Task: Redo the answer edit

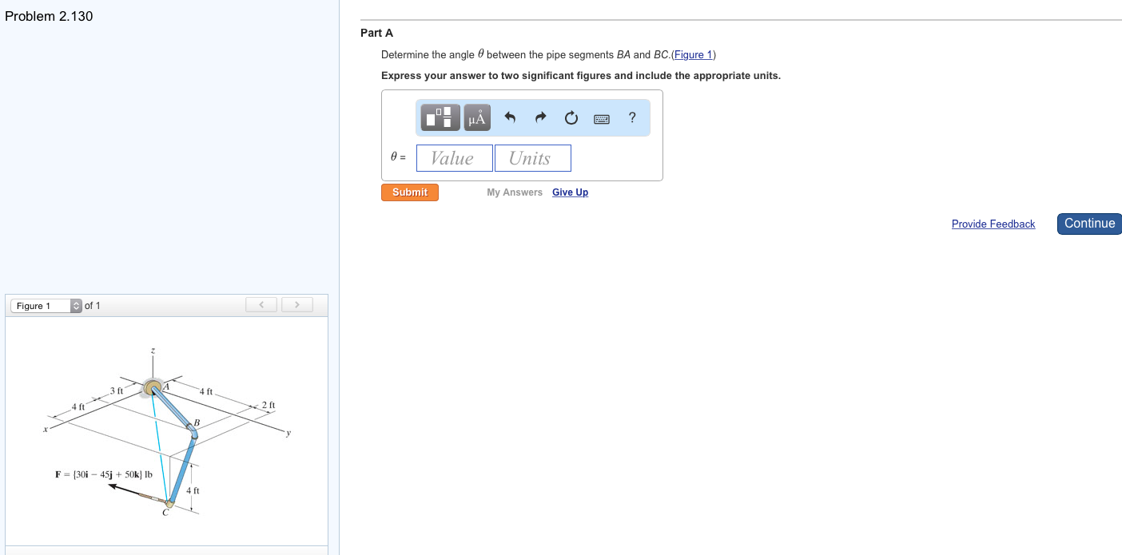Action: coord(540,117)
